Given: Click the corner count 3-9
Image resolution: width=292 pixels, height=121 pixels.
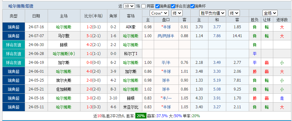Looking at the screenshot, I should tap(113, 71).
